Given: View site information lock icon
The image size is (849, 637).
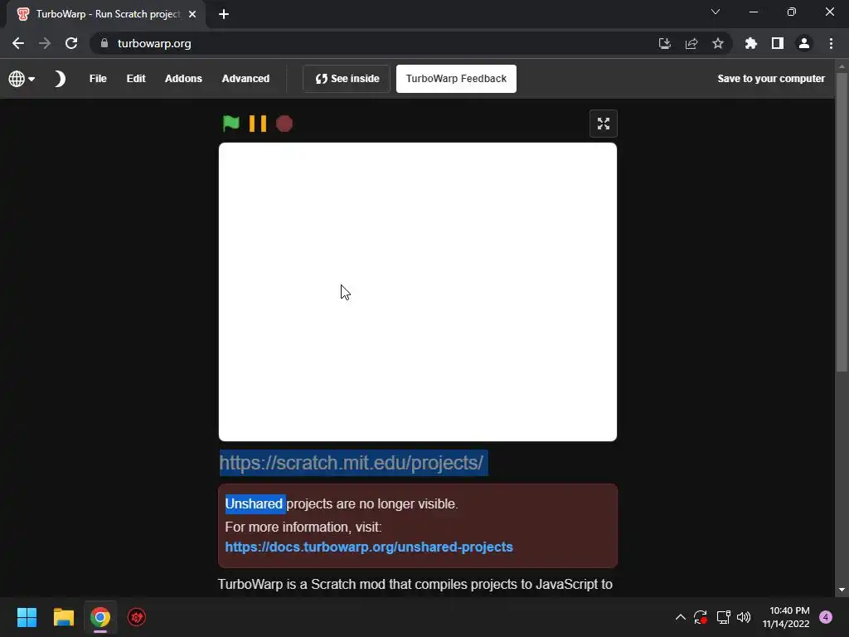Looking at the screenshot, I should (104, 43).
